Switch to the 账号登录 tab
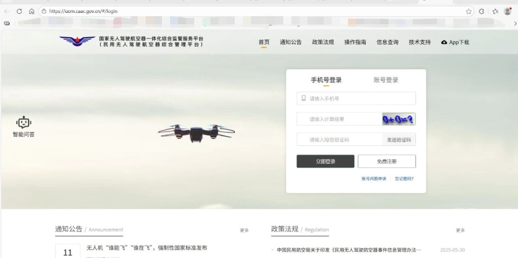The height and width of the screenshot is (258, 518). tap(386, 80)
